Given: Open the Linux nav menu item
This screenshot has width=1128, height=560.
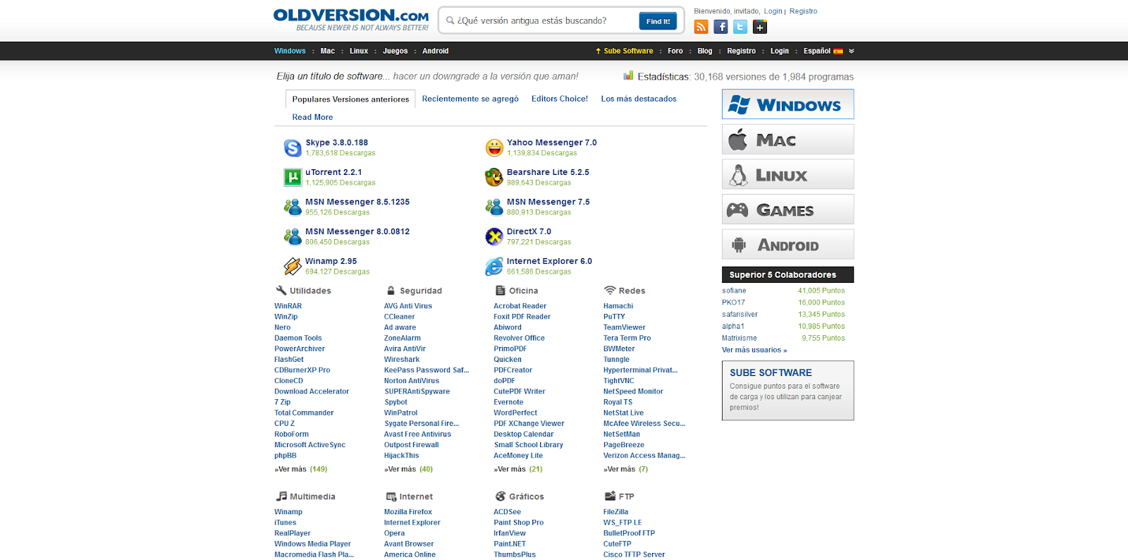Looking at the screenshot, I should coord(359,51).
